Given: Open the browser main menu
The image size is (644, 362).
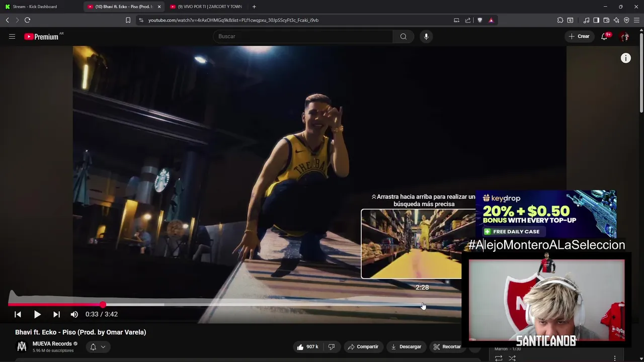Looking at the screenshot, I should coord(636,20).
